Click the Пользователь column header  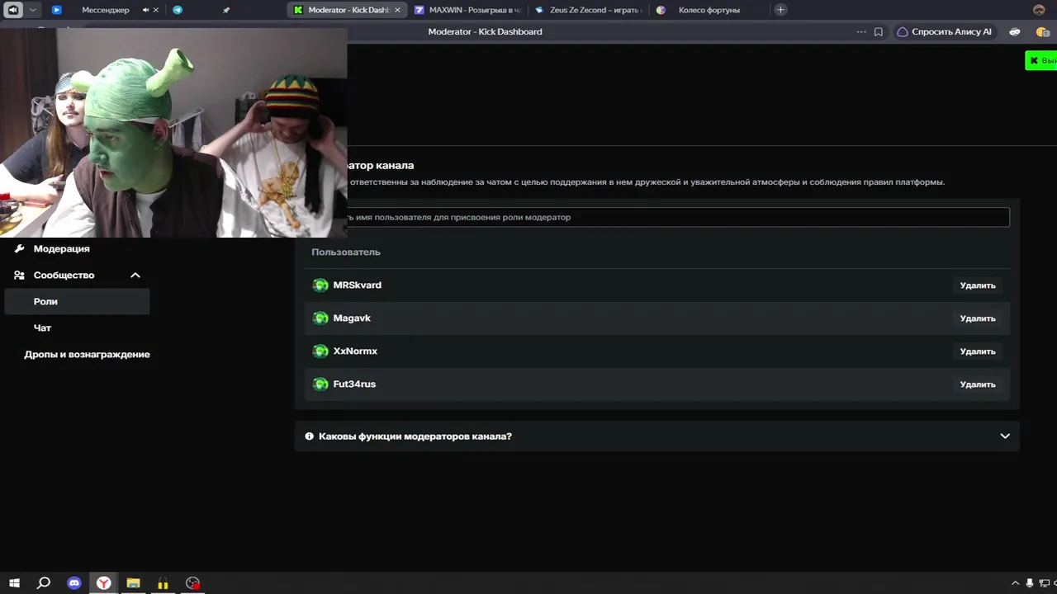pos(346,252)
